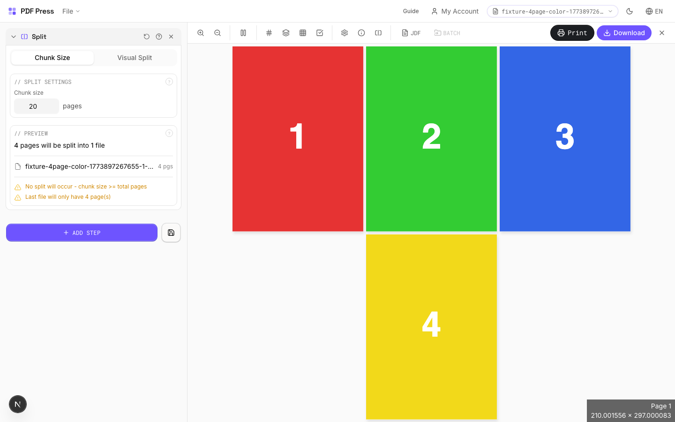Save the preset using the save icon
The height and width of the screenshot is (422, 675).
point(171,233)
